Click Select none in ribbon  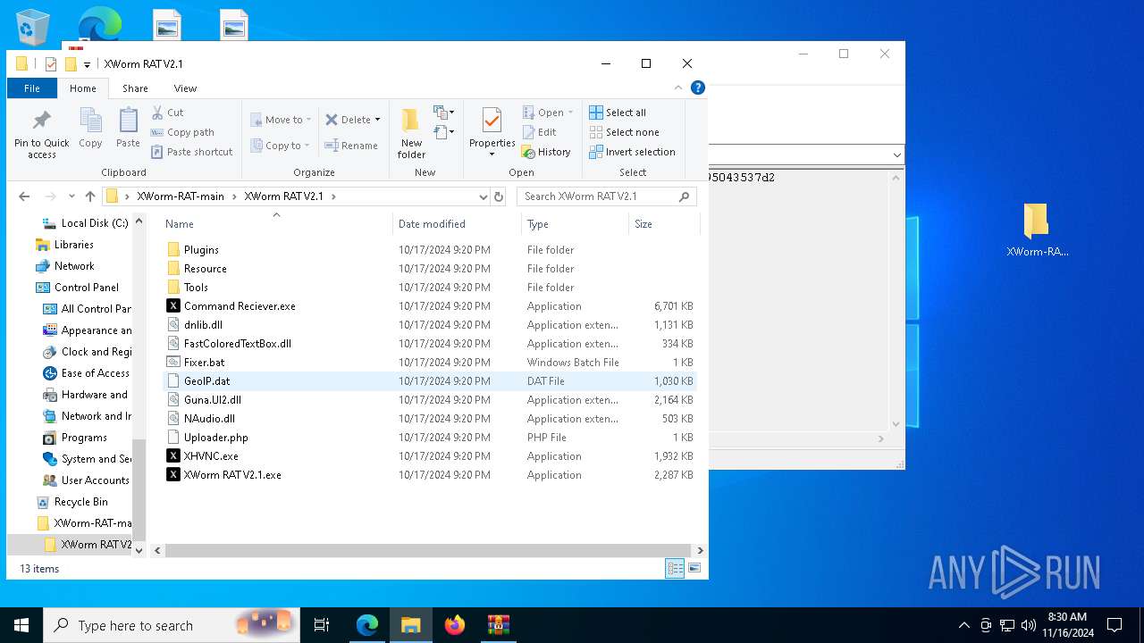[x=624, y=132]
